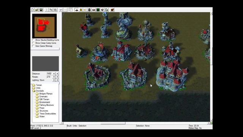Click the minimap preview thumbnail

[44, 26]
